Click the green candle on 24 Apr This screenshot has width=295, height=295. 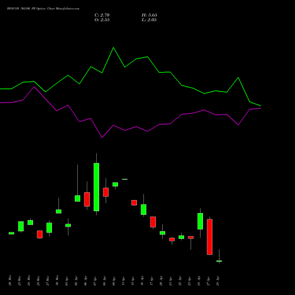click(200, 221)
